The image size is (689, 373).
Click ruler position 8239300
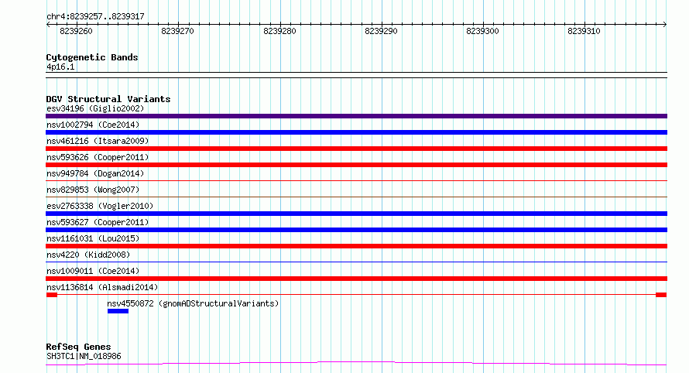point(482,31)
